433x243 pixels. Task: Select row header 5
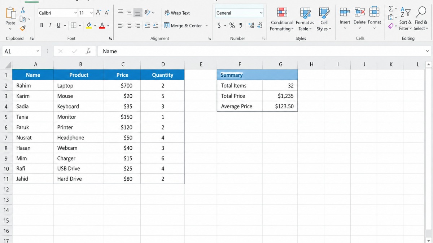click(6, 117)
